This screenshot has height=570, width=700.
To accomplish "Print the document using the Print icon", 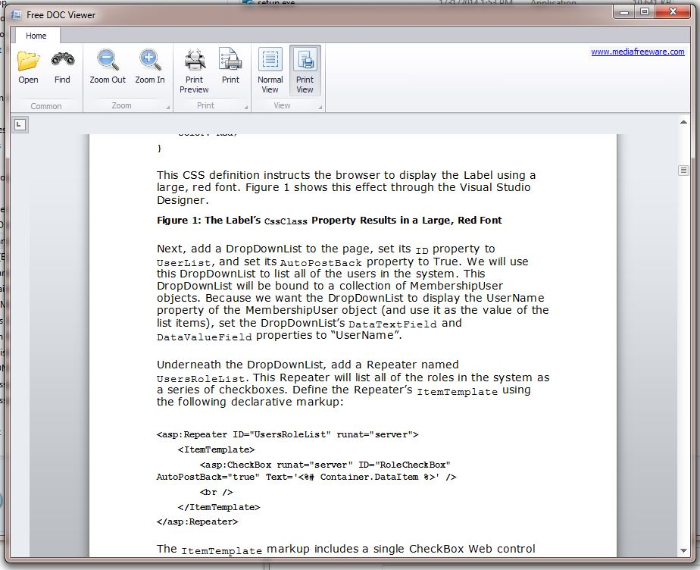I will (x=231, y=65).
